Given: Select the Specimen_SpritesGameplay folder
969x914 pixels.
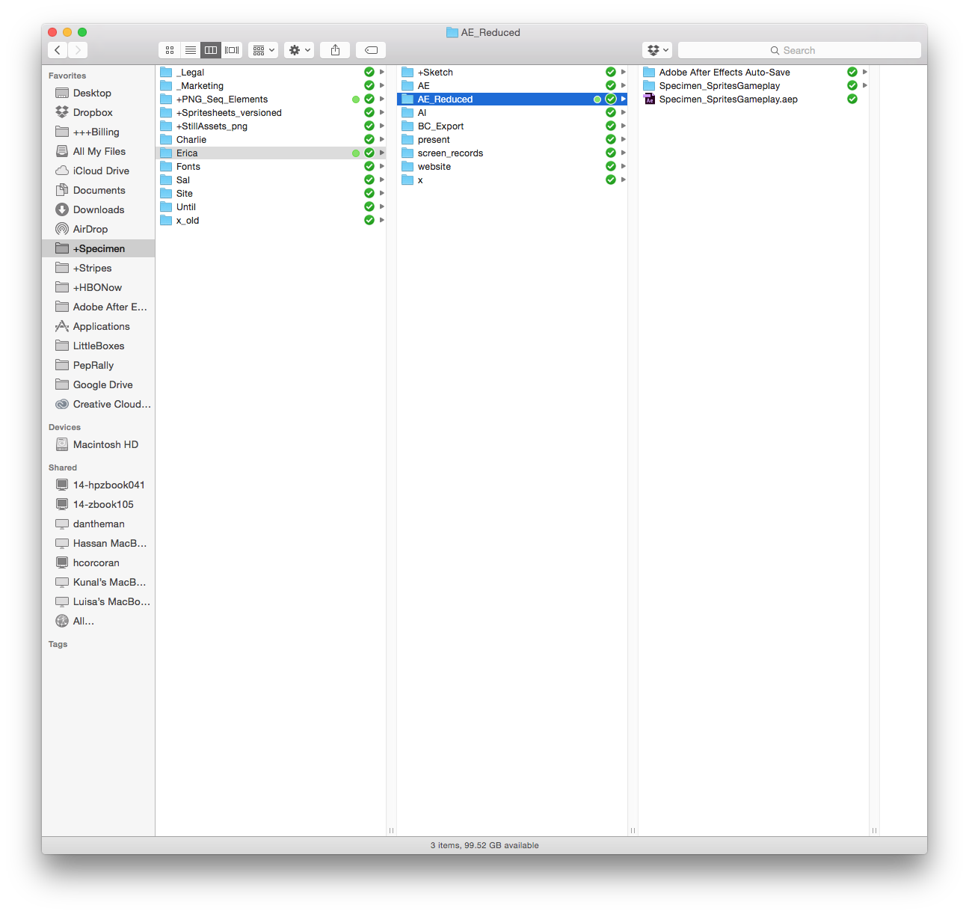Looking at the screenshot, I should [754, 86].
